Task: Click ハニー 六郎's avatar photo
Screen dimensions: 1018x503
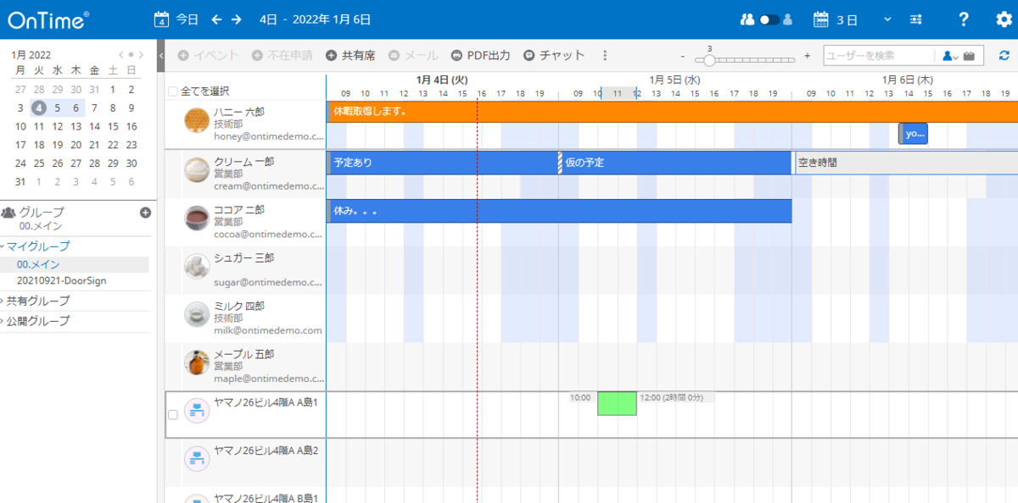Action: pyautogui.click(x=197, y=121)
